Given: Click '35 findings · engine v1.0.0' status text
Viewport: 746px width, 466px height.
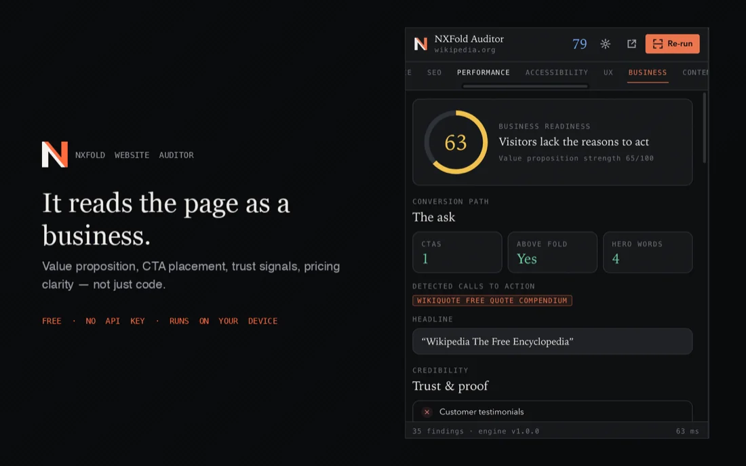Looking at the screenshot, I should point(476,431).
